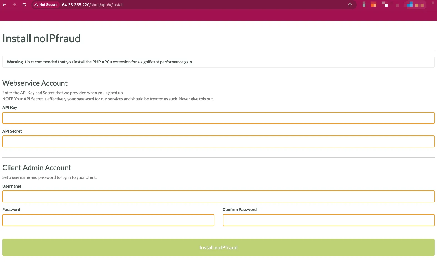Focus the API Key input field
437x265 pixels.
point(218,118)
